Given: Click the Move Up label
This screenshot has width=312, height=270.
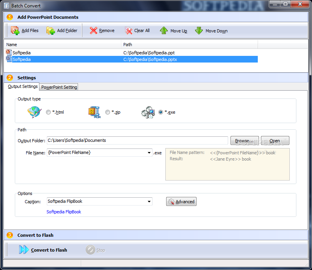Looking at the screenshot, I should 179,31.
